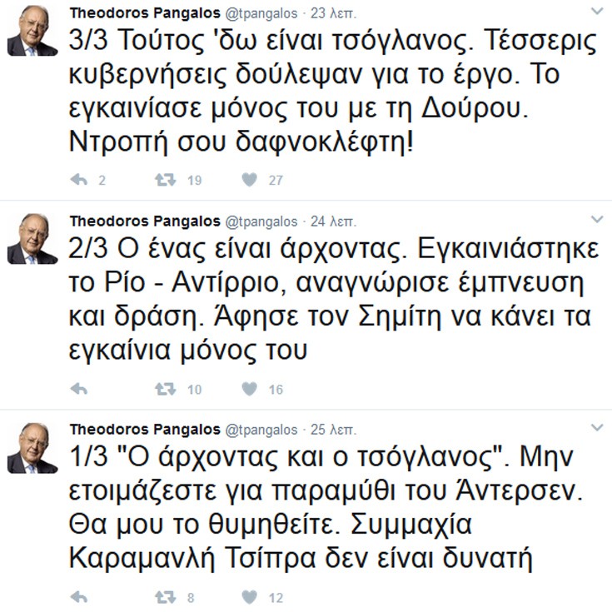The image size is (612, 612).
Task: Retweet the 3/3 tweet
Action: coord(166,180)
